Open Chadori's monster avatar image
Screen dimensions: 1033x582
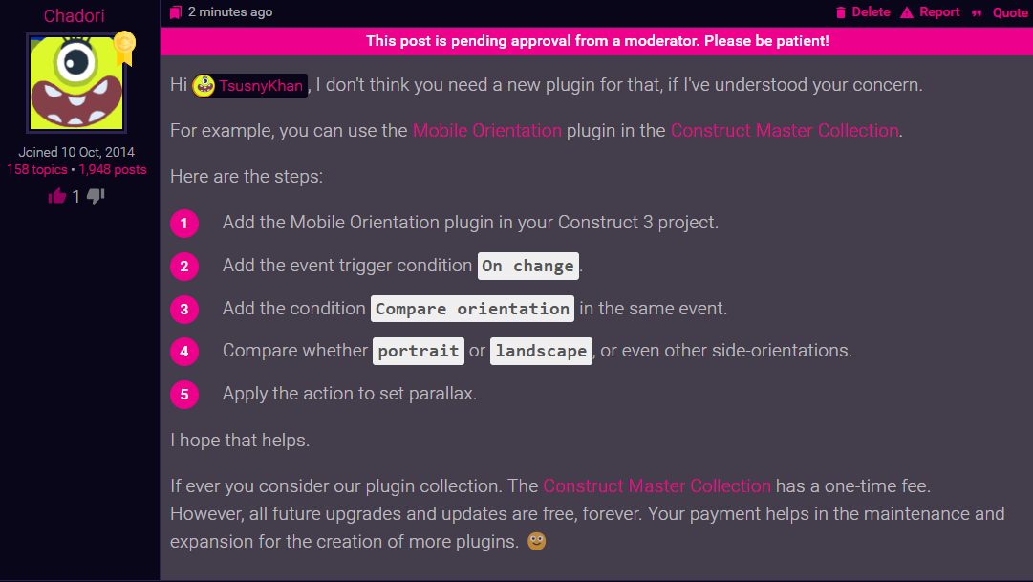click(x=76, y=83)
